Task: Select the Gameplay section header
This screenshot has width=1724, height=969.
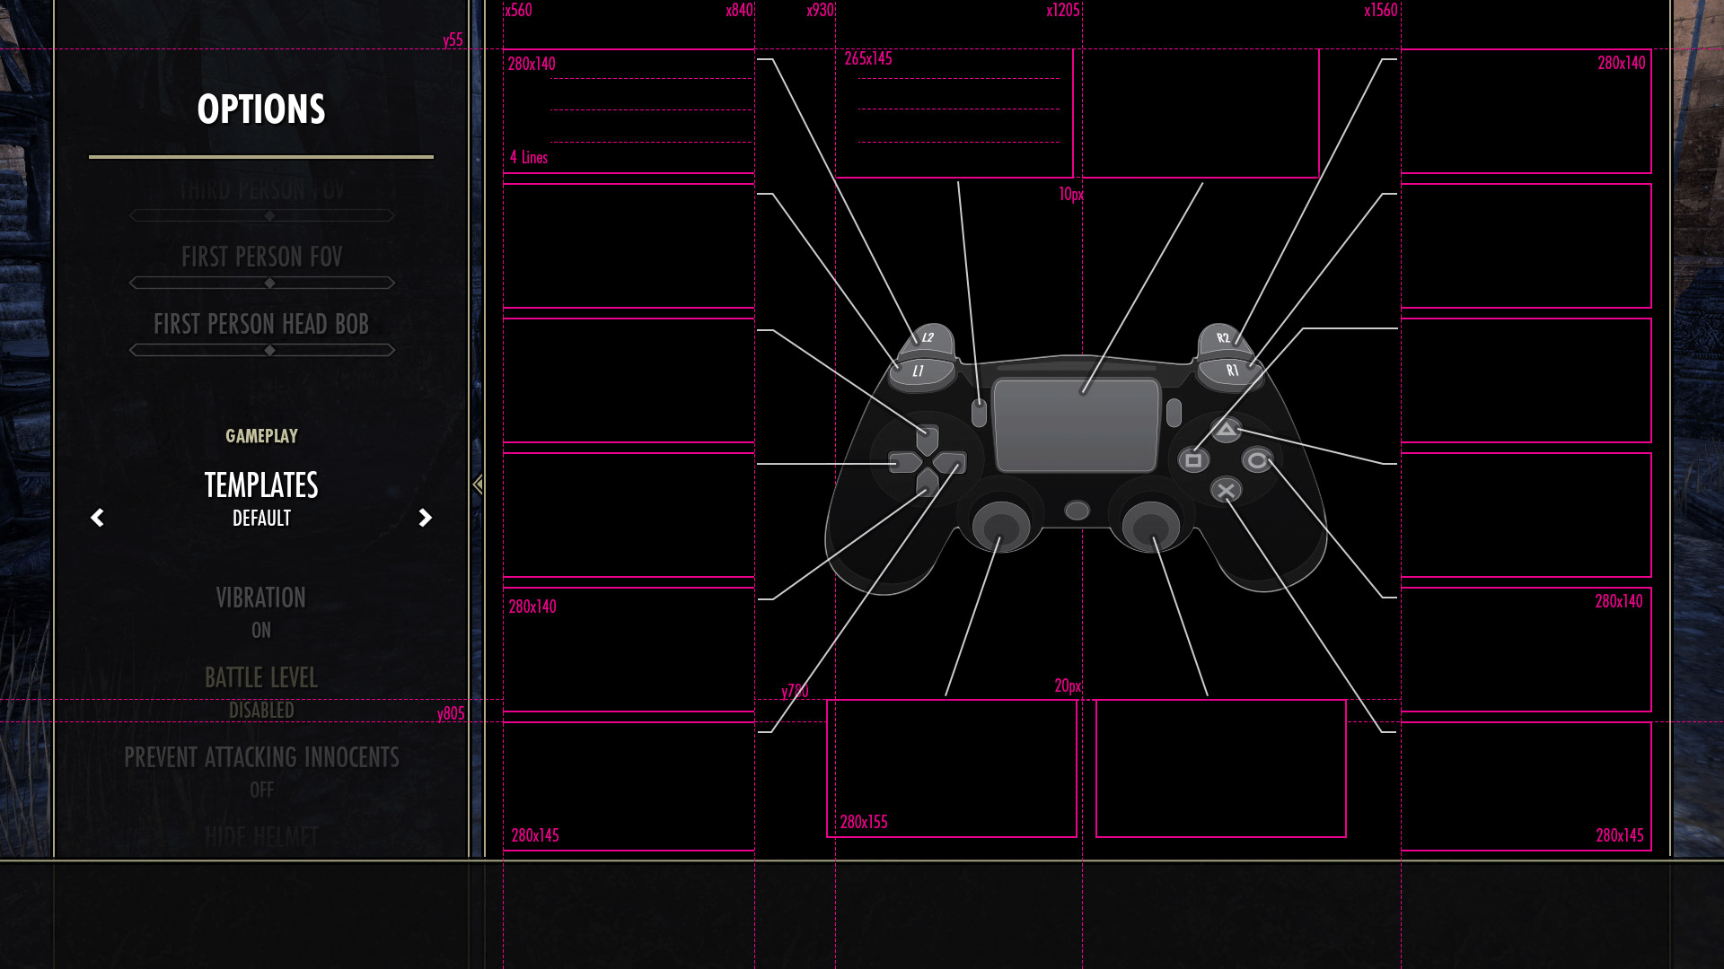Action: [260, 436]
